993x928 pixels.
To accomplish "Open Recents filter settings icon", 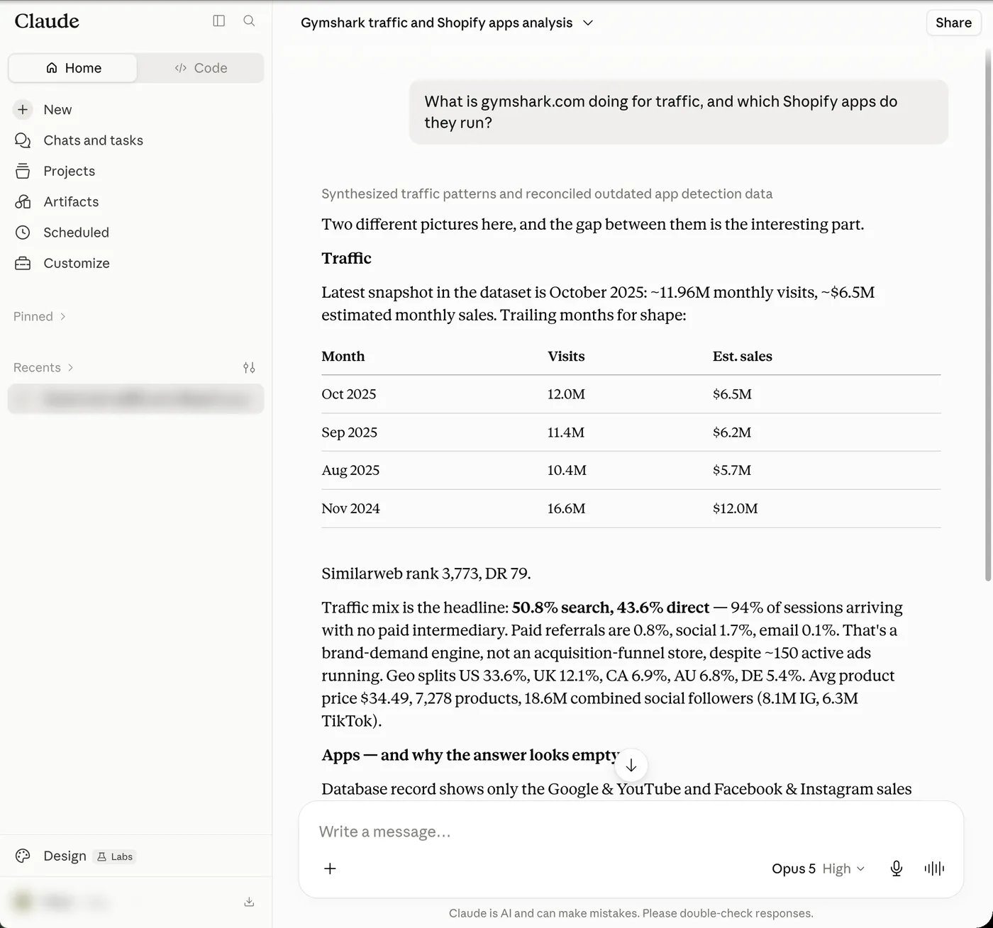I will [x=249, y=367].
